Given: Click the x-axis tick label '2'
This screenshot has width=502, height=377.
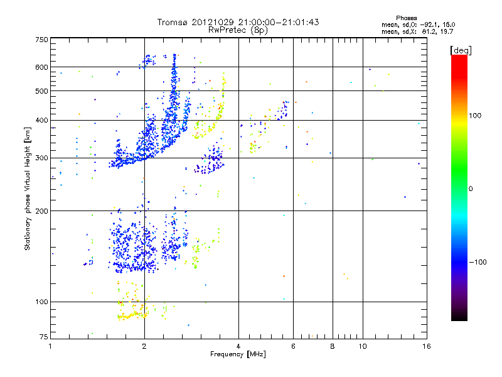Looking at the screenshot, I should [144, 346].
